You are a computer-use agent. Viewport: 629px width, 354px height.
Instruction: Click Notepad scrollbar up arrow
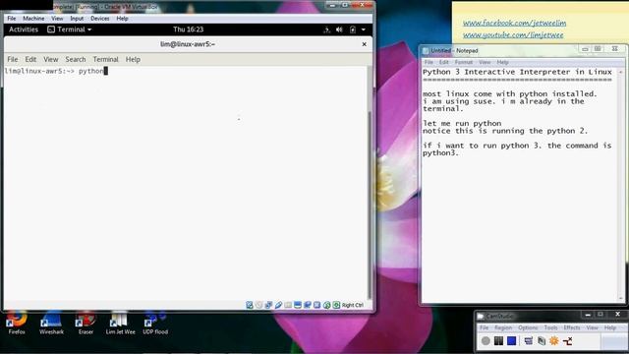tap(621, 72)
